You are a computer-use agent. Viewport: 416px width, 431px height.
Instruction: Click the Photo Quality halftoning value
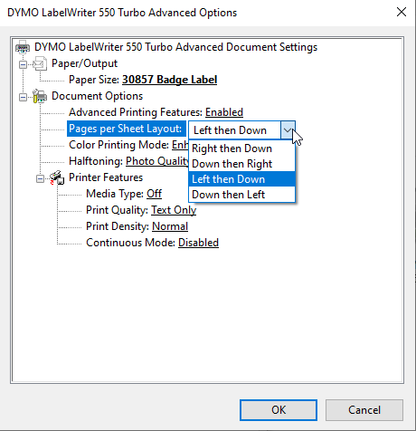click(x=157, y=161)
